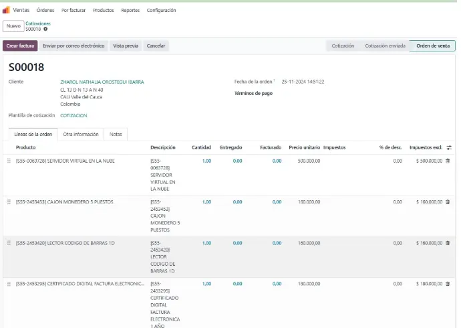Image resolution: width=461 pixels, height=328 pixels.
Task: Click Enviar por correo electrónico button
Action: [73, 46]
